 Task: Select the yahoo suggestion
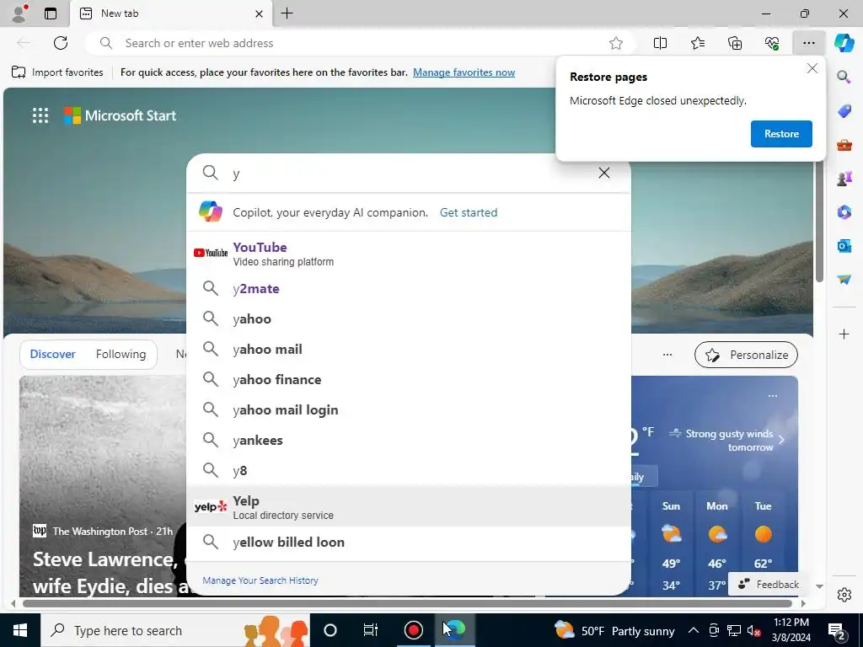pyautogui.click(x=409, y=318)
